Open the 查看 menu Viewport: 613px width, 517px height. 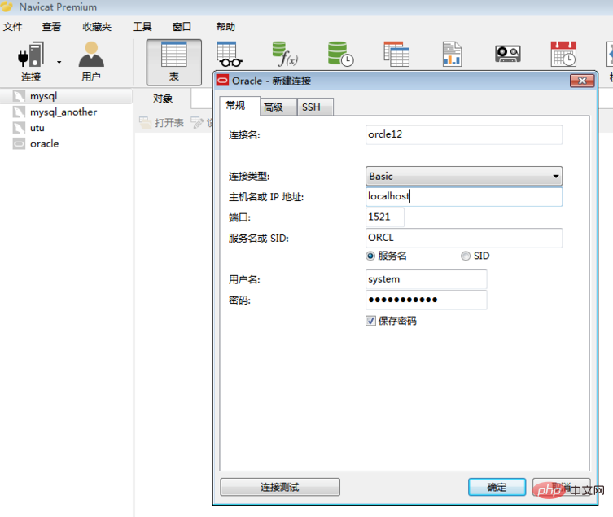[x=51, y=27]
